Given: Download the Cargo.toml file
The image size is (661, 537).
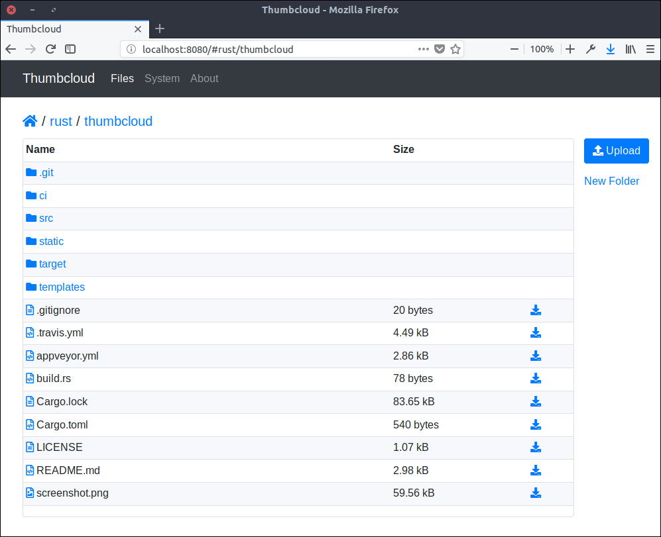Looking at the screenshot, I should (x=536, y=424).
